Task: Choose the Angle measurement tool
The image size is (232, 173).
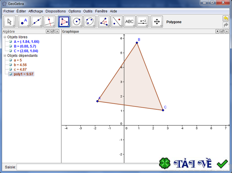Action: point(104,22)
